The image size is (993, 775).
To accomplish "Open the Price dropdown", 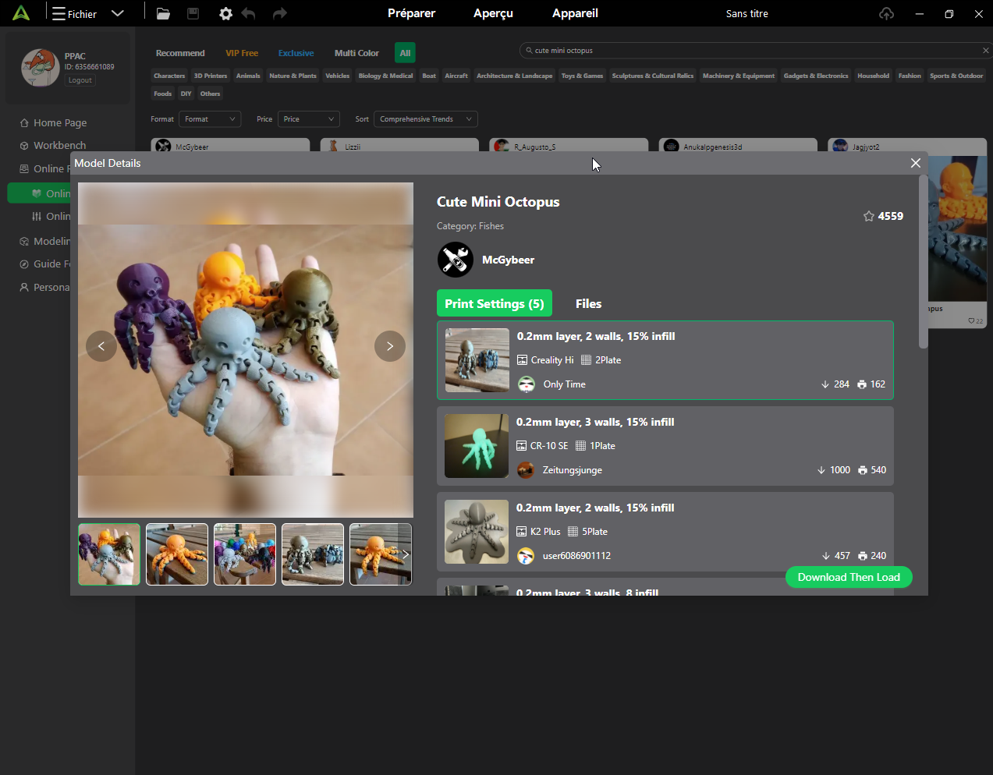I will click(309, 119).
